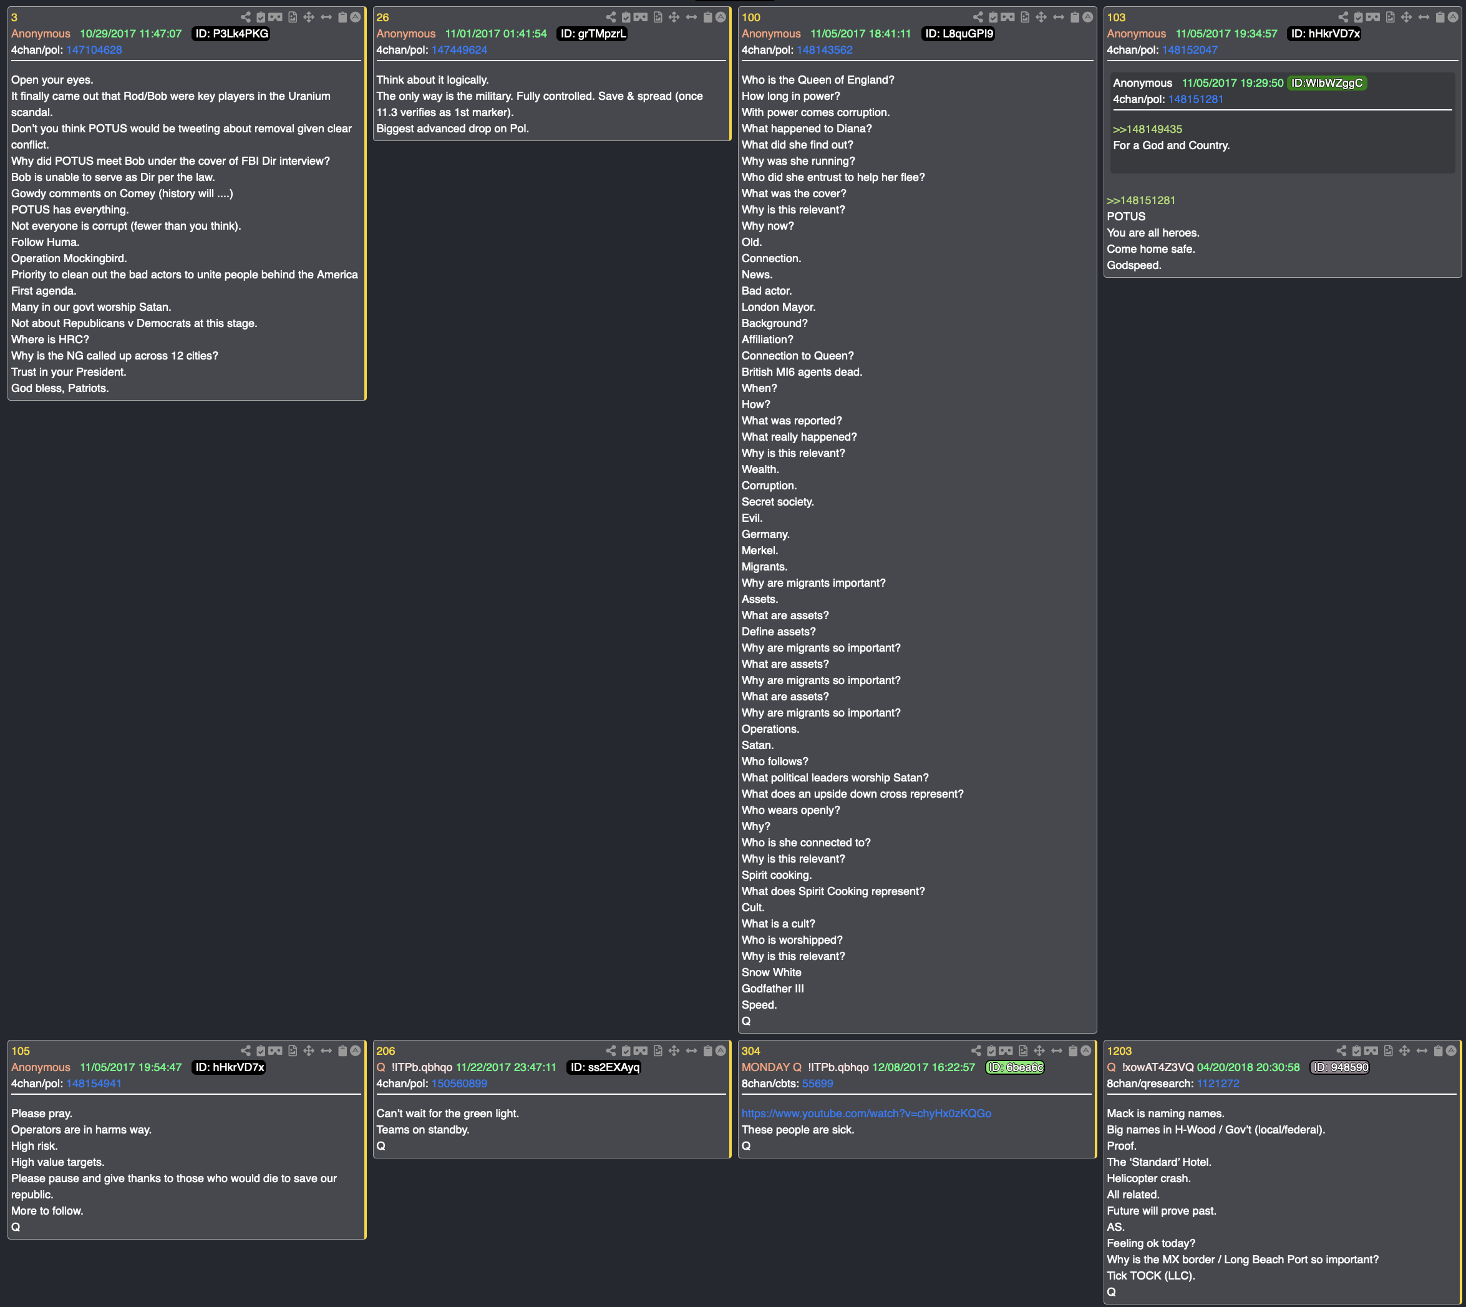Image resolution: width=1466 pixels, height=1307 pixels.
Task: Click ID badge P3Lk4PKG
Action: click(x=232, y=34)
